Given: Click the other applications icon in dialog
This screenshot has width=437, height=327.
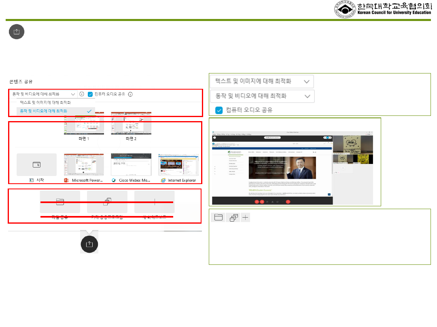Looking at the screenshot, I should click(x=107, y=201).
